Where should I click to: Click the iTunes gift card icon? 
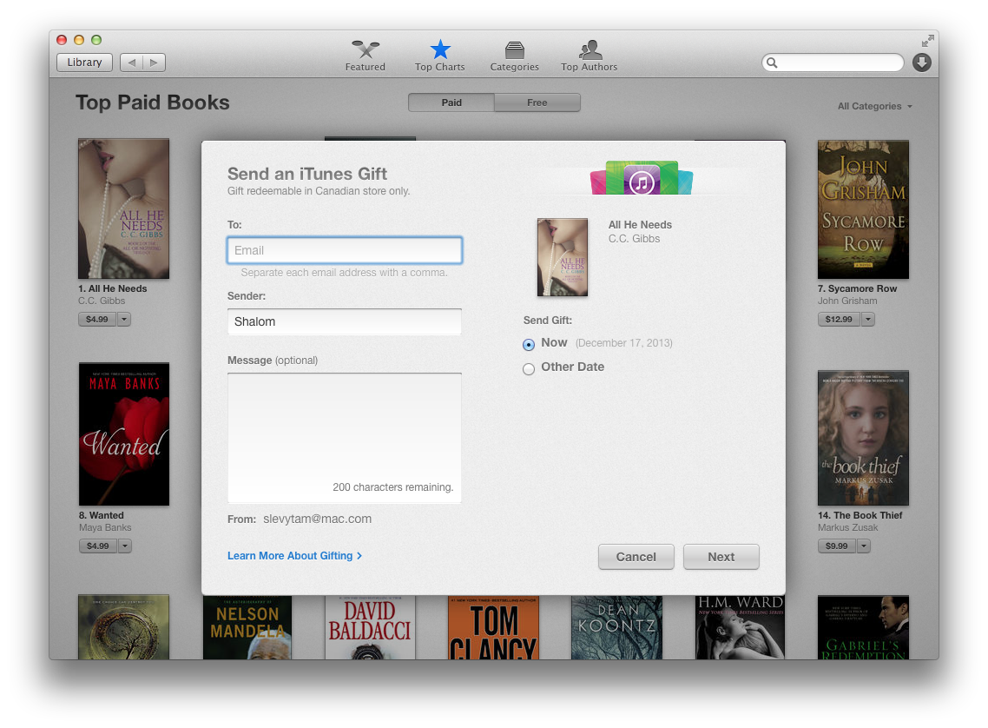(642, 178)
